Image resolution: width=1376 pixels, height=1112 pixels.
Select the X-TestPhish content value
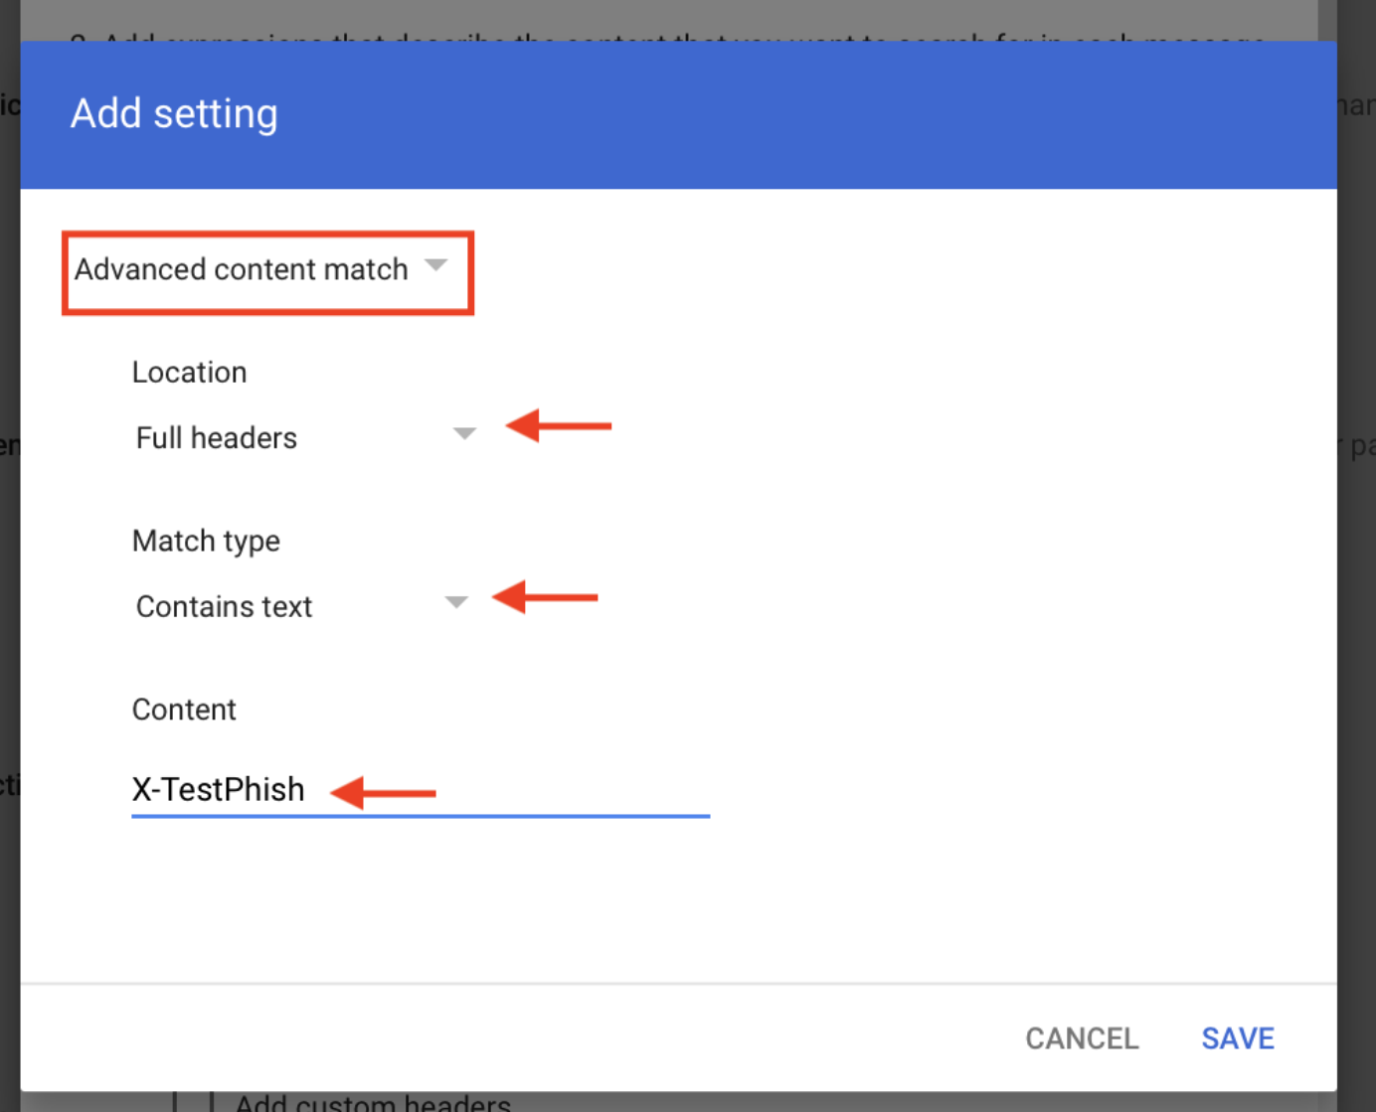219,789
